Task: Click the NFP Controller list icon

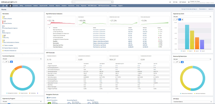Action: coord(47,98)
